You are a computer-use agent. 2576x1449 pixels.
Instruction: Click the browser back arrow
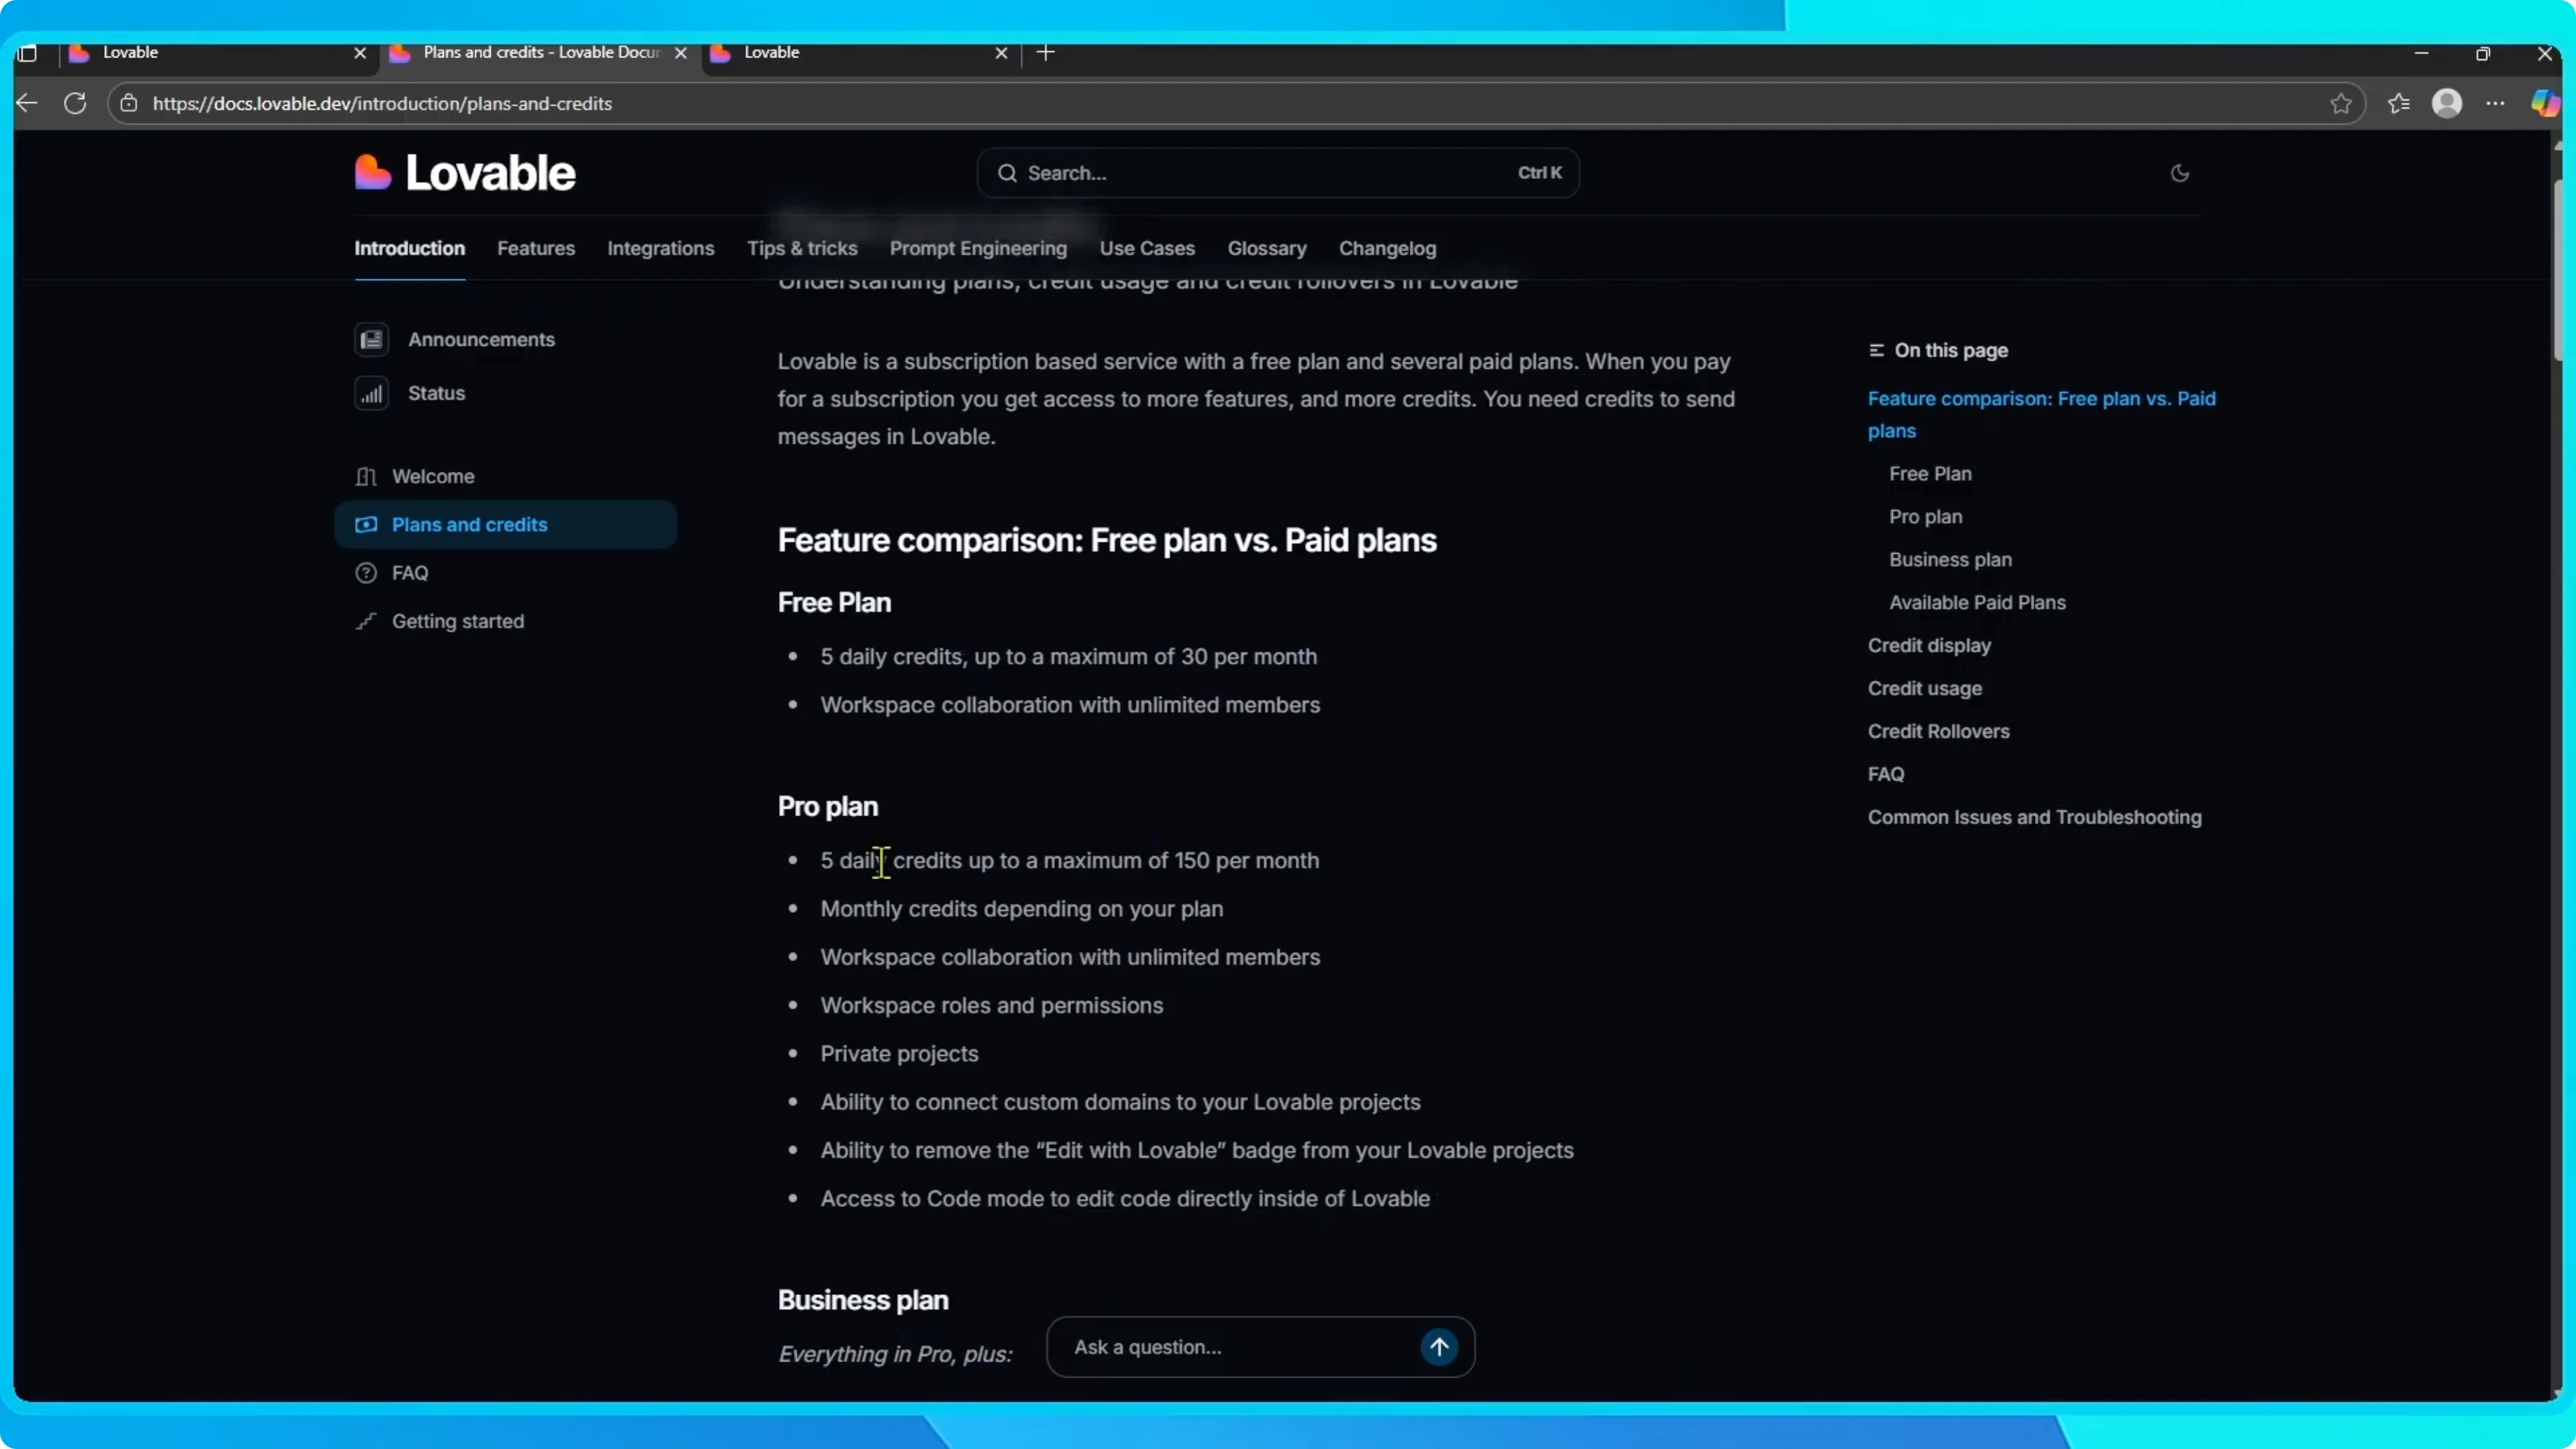pos(27,103)
